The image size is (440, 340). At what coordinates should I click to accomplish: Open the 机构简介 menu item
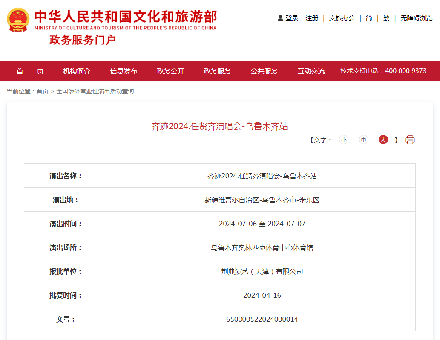pyautogui.click(x=77, y=71)
